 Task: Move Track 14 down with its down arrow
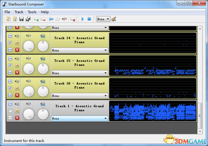click(10, 50)
